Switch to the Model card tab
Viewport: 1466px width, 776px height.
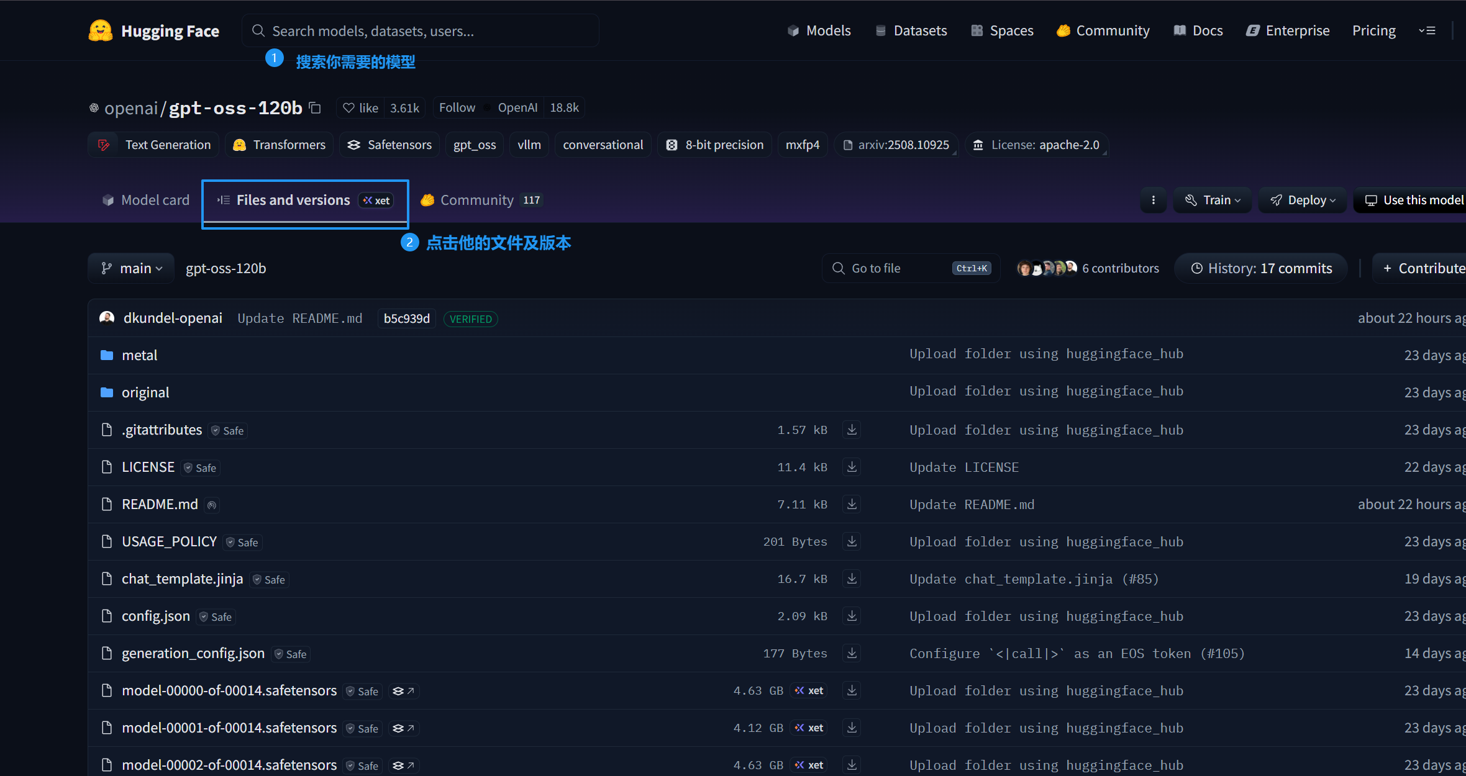tap(146, 200)
